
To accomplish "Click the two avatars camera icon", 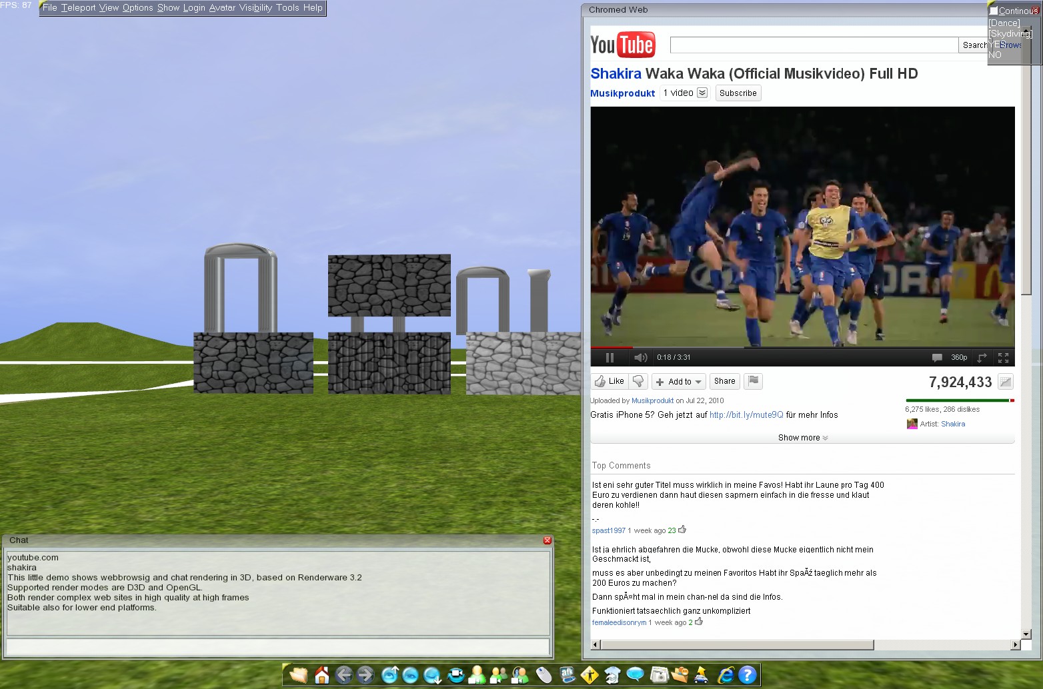I will click(499, 675).
